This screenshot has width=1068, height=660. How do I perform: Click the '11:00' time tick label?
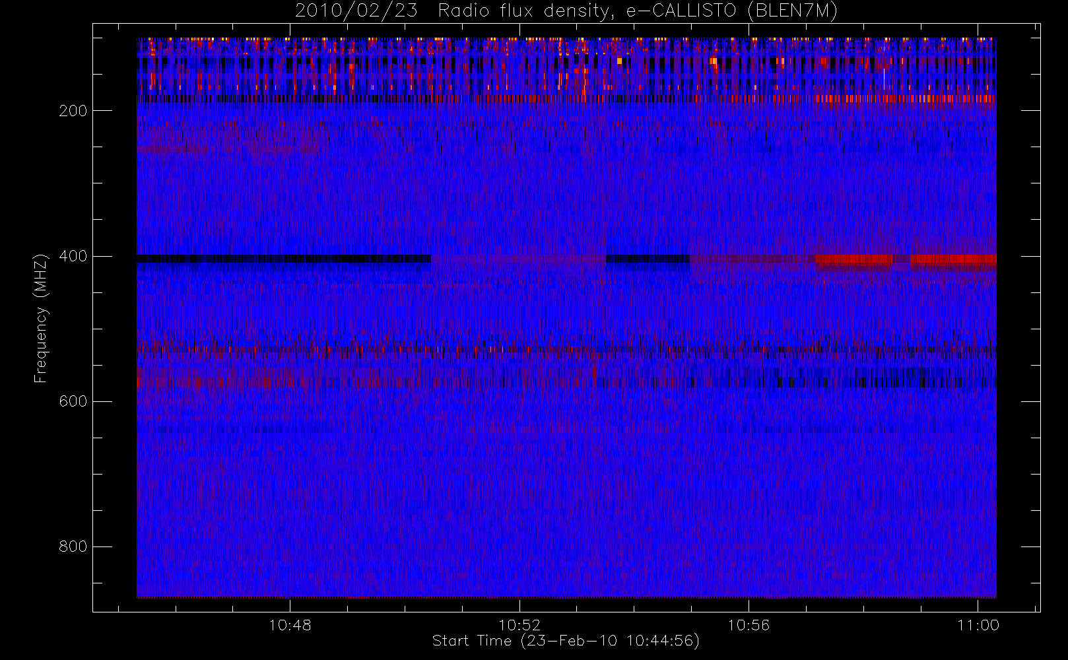coord(978,625)
